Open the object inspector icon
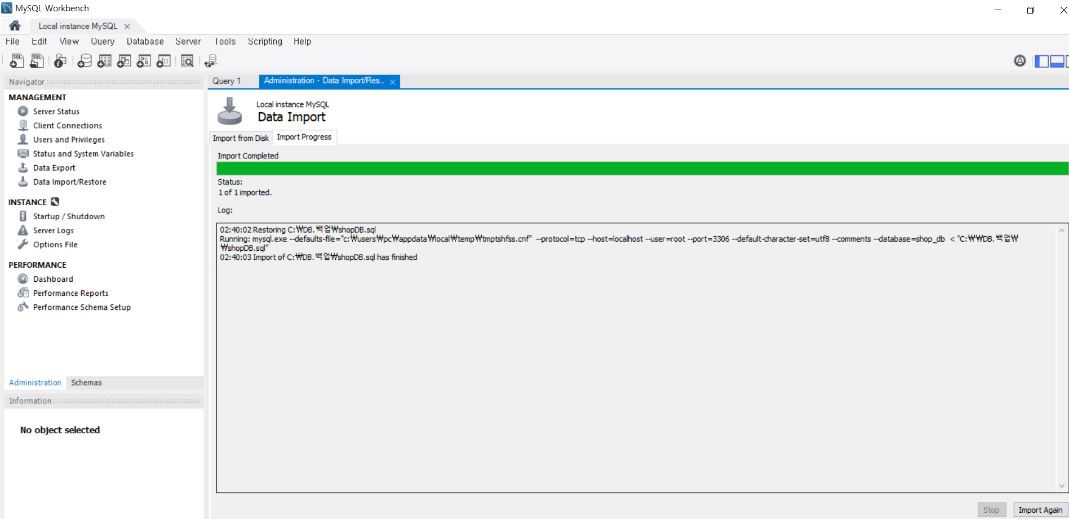The height and width of the screenshot is (519, 1069). click(x=60, y=61)
